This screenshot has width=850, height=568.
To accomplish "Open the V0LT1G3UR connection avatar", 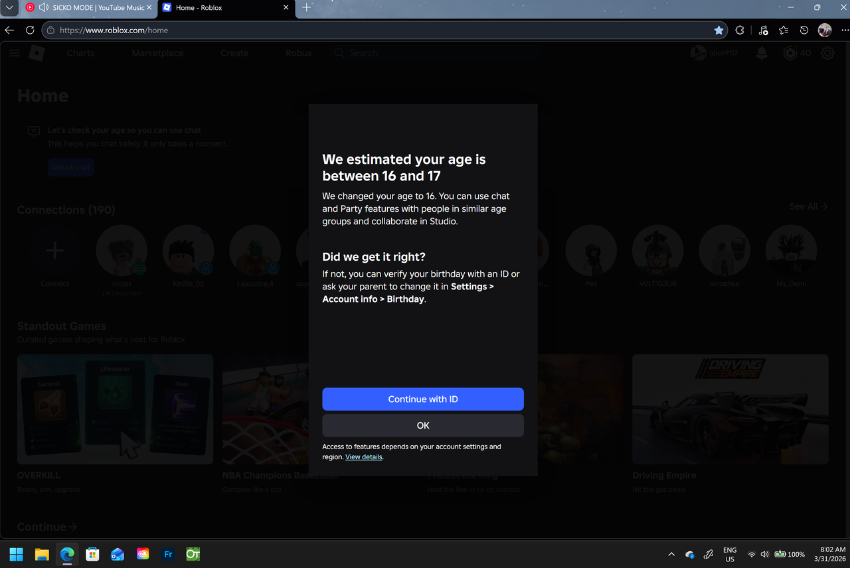I will (x=657, y=250).
